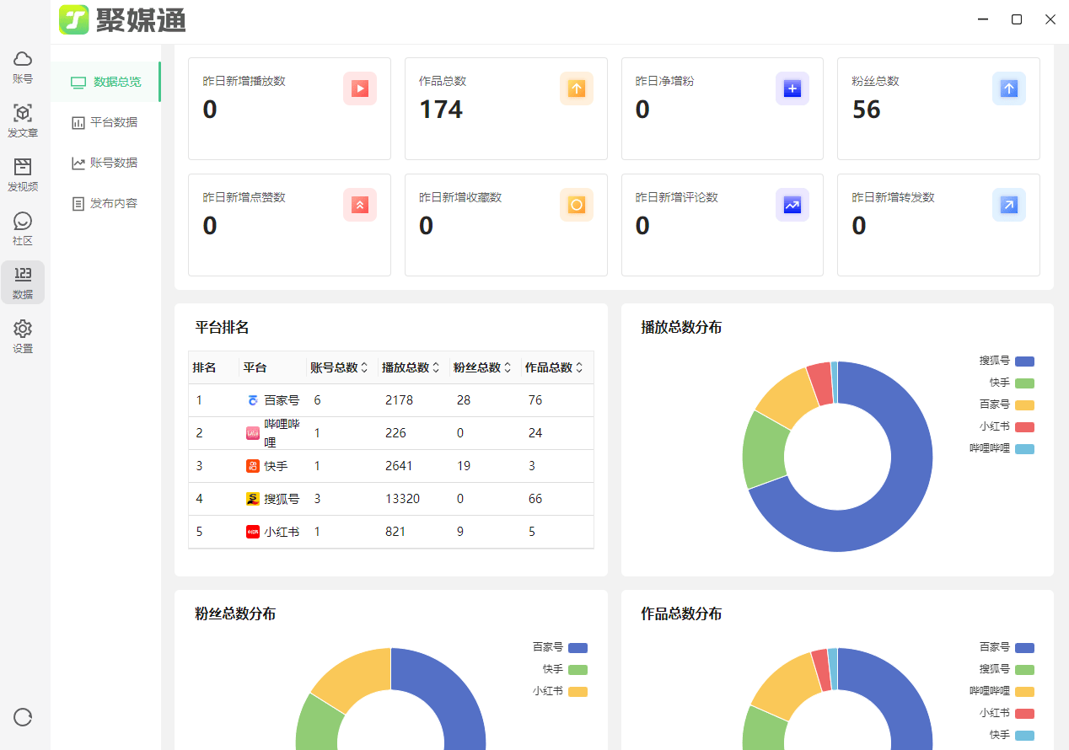The width and height of the screenshot is (1069, 750).
Task: Open the 账号 section in the sidebar
Action: [x=23, y=67]
